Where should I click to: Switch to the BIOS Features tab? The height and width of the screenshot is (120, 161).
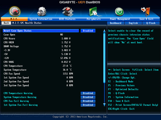(67, 19)
